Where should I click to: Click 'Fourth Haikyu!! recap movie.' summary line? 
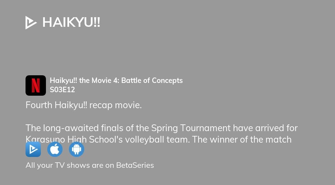pyautogui.click(x=84, y=105)
